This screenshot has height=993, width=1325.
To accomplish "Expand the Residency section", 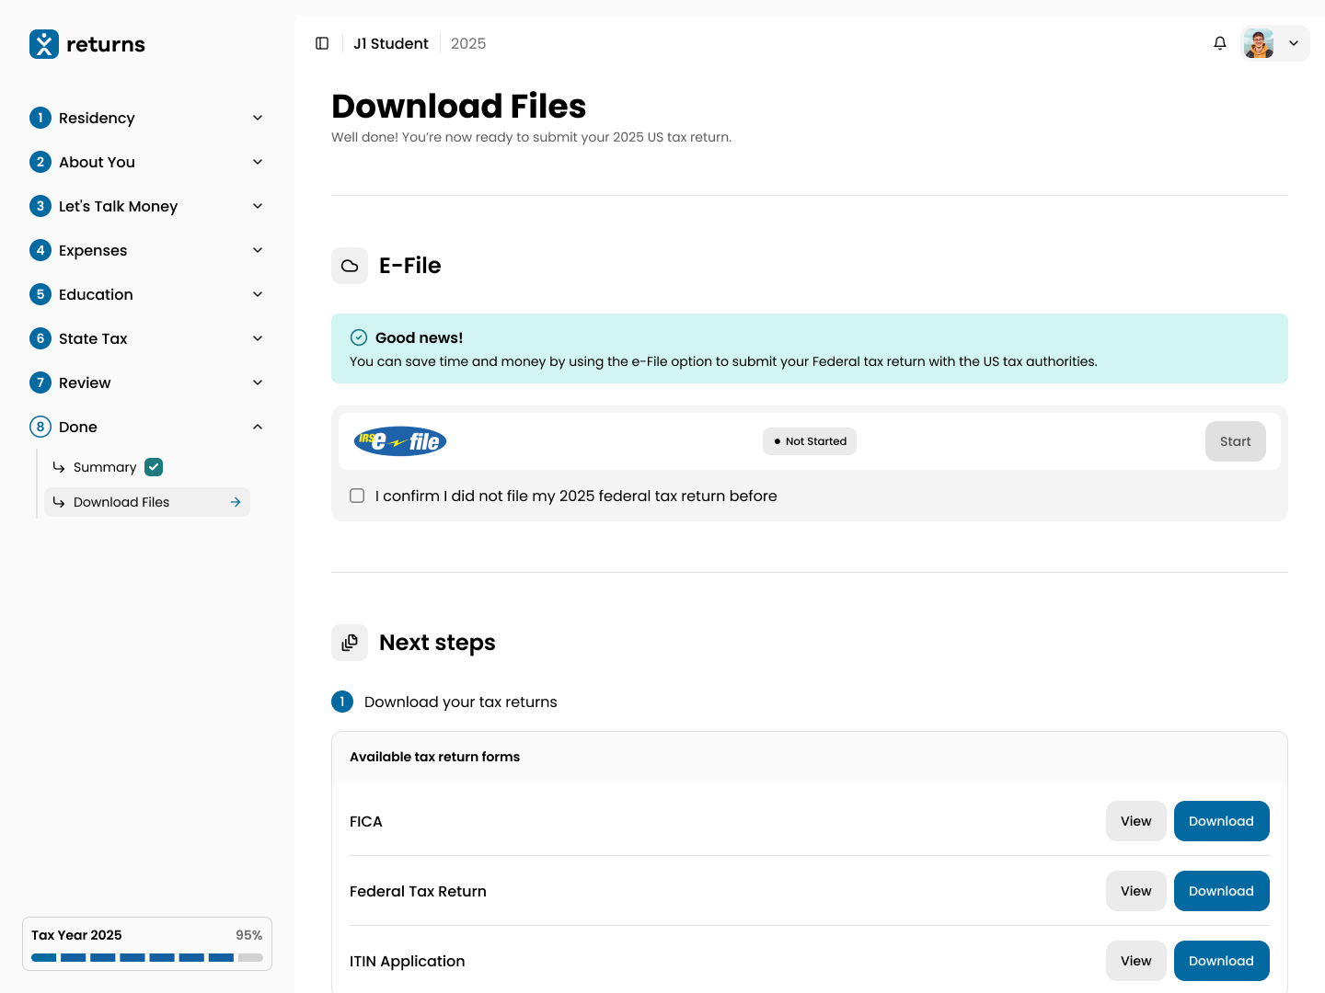I will pyautogui.click(x=258, y=118).
